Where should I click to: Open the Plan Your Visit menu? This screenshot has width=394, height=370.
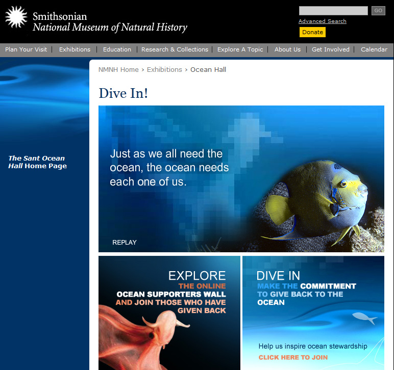coord(26,49)
